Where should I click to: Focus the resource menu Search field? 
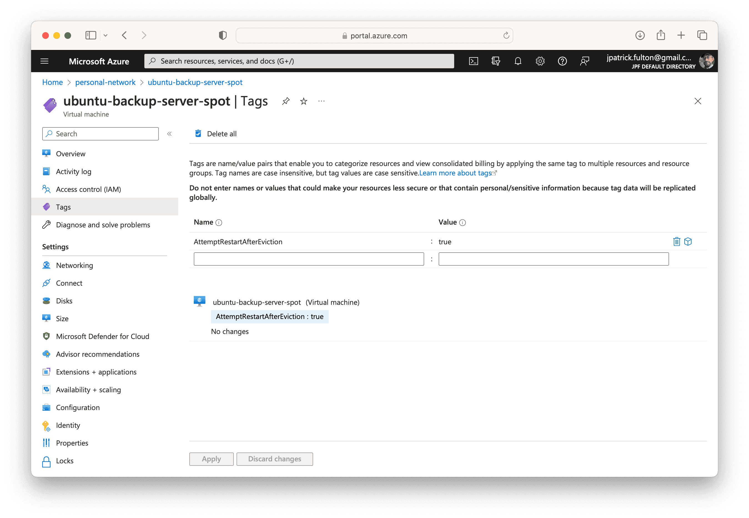click(x=100, y=134)
